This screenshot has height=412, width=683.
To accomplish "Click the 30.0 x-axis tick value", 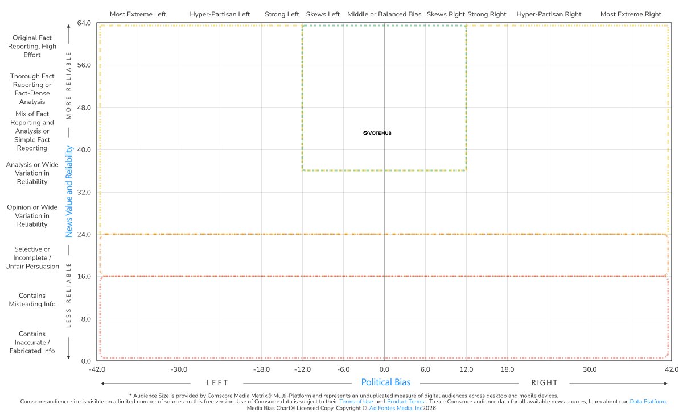I will 590,369.
